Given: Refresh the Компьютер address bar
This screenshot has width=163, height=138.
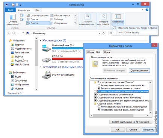Looking at the screenshot, I should point(104,33).
